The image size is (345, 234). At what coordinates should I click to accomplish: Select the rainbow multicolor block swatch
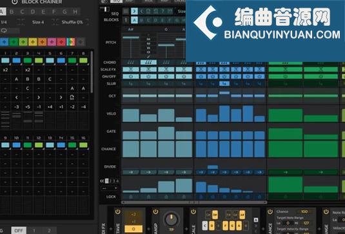pos(71,42)
